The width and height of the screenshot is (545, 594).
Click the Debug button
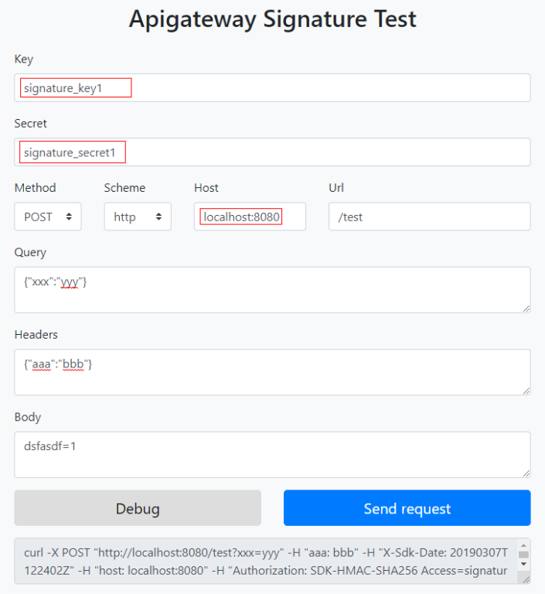click(x=138, y=507)
